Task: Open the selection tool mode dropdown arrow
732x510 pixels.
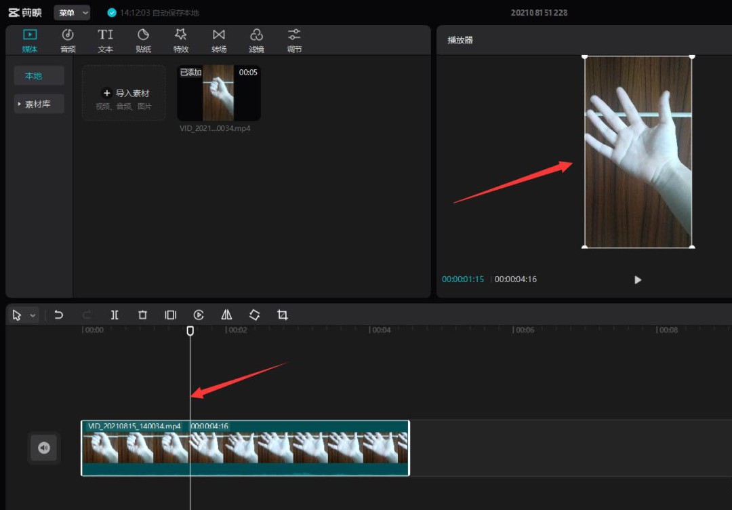Action: coord(33,315)
